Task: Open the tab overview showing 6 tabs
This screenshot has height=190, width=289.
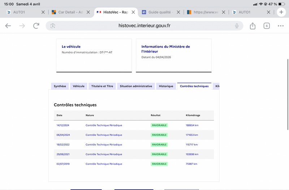Action: coord(267,26)
